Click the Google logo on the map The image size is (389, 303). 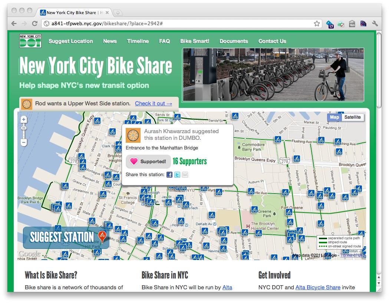coord(29,254)
